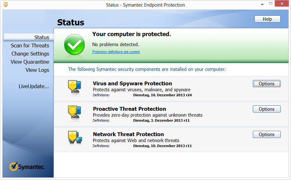Screen dimensions: 291x180
Task: Open Scan for Threats
Action: pos(30,45)
